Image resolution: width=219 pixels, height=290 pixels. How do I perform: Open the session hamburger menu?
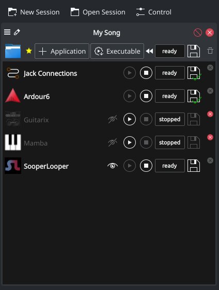(7, 32)
